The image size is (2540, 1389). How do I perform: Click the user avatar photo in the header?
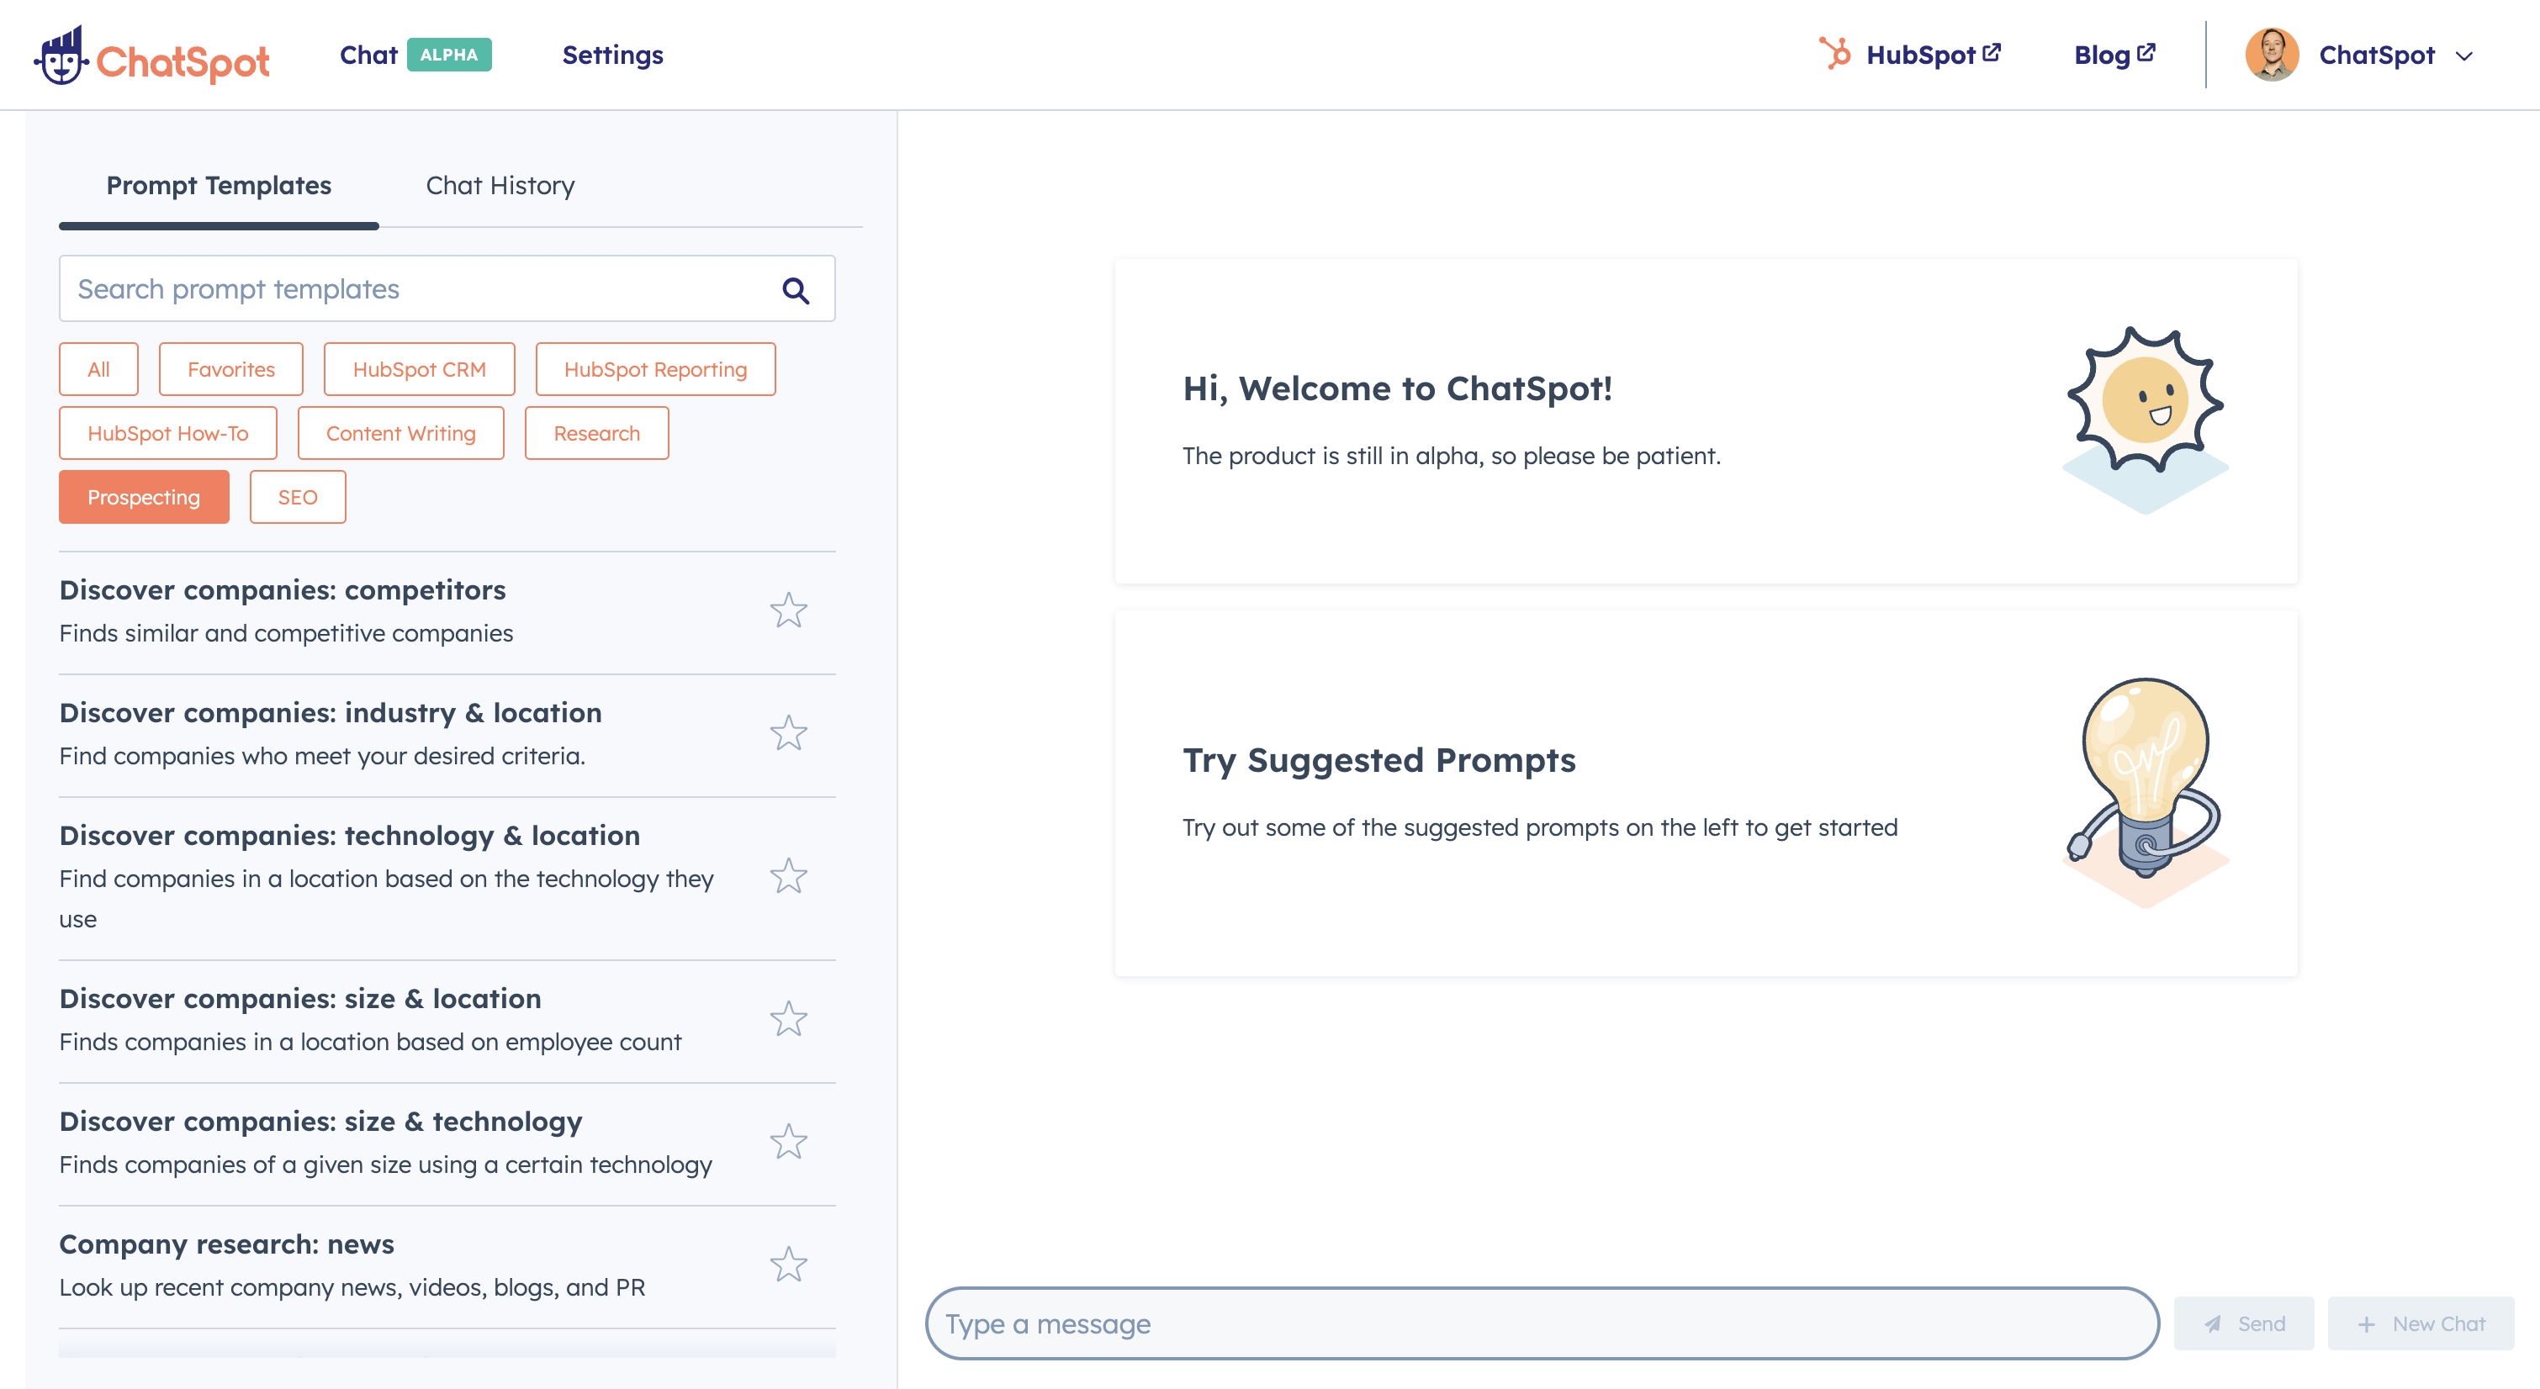[2271, 54]
